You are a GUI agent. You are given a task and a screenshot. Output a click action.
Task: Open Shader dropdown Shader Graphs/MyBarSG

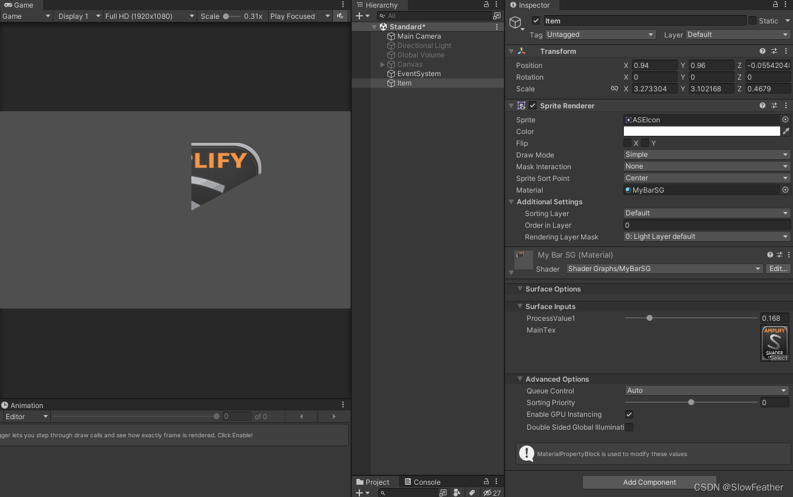pyautogui.click(x=664, y=269)
